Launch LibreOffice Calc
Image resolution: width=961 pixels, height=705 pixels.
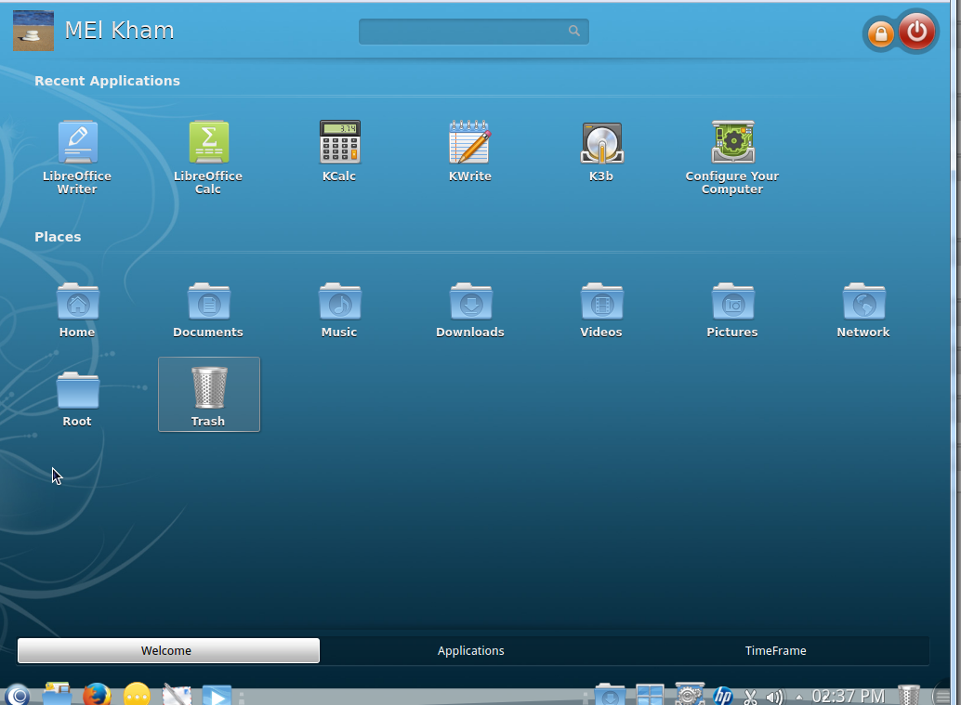click(208, 157)
